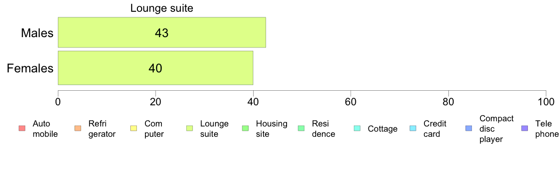
Task: Click the Housing site green swatch
Action: pyautogui.click(x=245, y=128)
